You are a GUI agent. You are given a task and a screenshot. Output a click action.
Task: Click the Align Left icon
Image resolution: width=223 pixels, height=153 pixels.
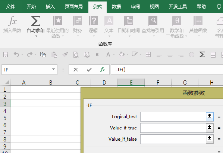[x=159, y=55]
